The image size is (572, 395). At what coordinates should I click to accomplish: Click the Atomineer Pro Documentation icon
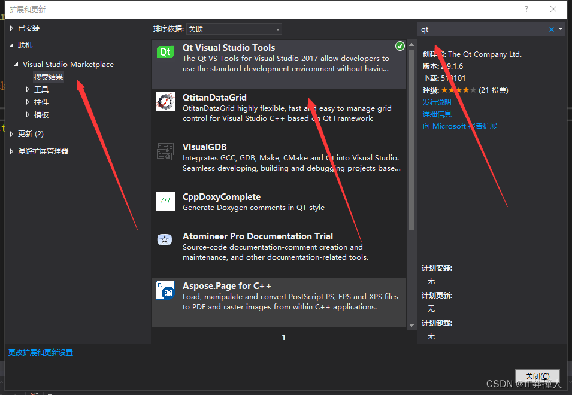165,239
